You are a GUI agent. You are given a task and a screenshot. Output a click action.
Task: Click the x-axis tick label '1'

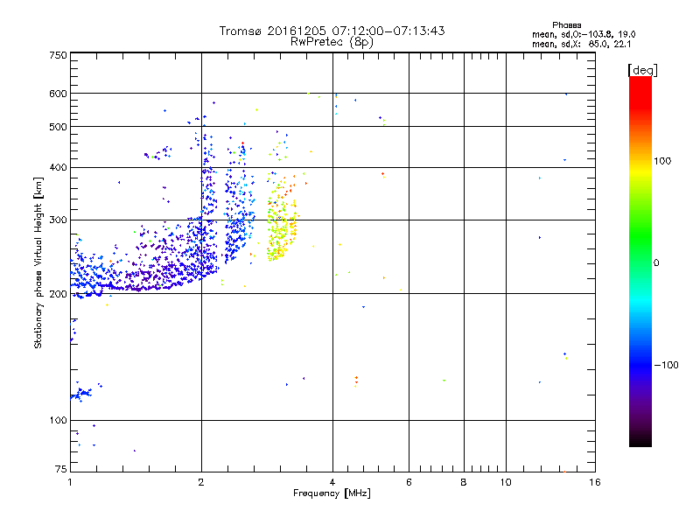point(70,482)
